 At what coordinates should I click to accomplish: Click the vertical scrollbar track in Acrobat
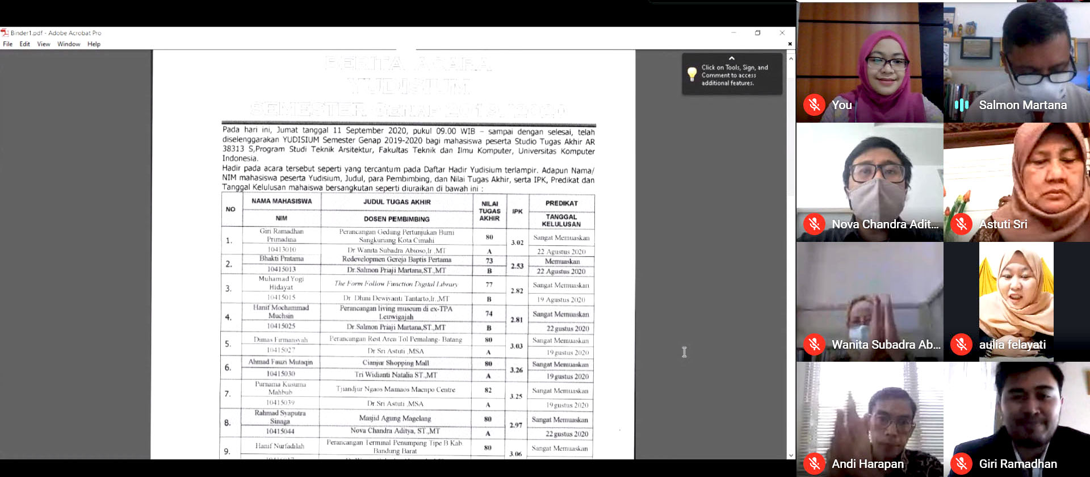pyautogui.click(x=791, y=256)
